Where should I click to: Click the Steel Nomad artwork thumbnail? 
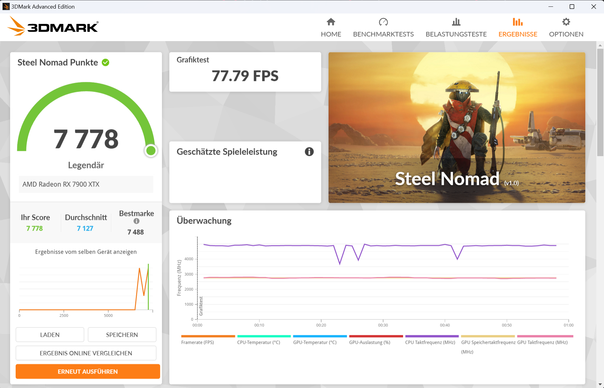pyautogui.click(x=456, y=127)
